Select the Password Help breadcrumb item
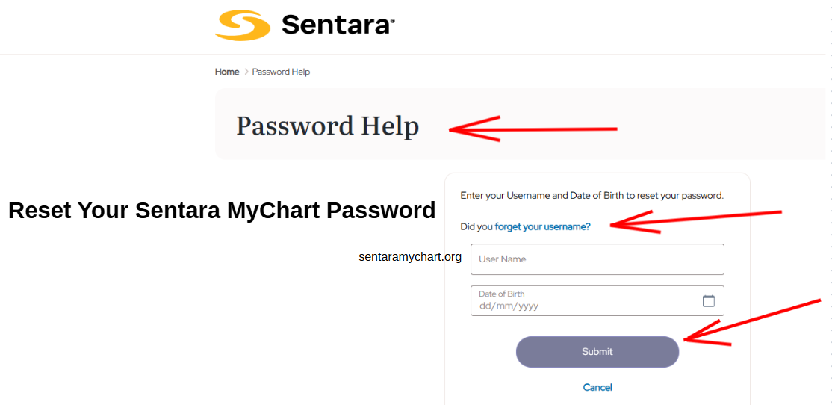This screenshot has width=832, height=405. coord(281,72)
